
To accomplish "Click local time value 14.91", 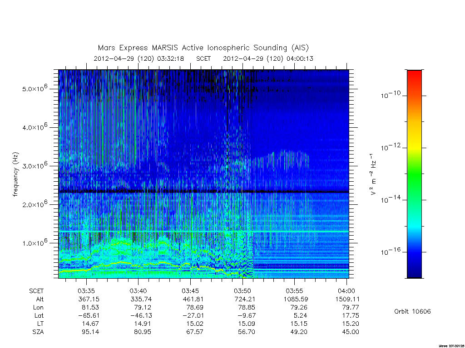I will tap(143, 324).
